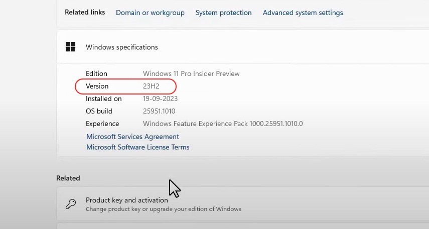429x229 pixels.
Task: Click the key icon for Product key and activation
Action: [x=71, y=204]
